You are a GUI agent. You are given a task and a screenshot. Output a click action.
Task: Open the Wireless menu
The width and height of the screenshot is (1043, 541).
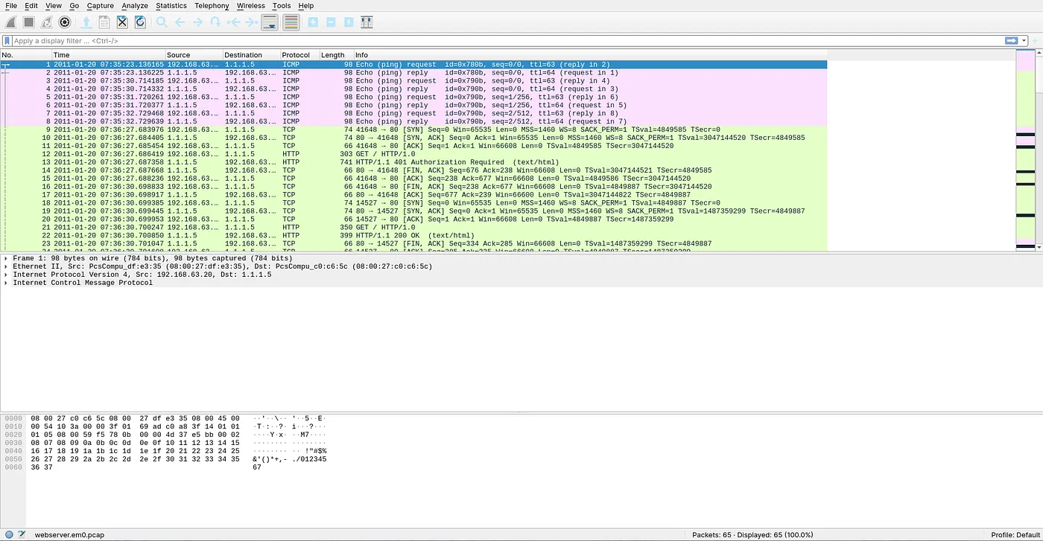coord(251,6)
